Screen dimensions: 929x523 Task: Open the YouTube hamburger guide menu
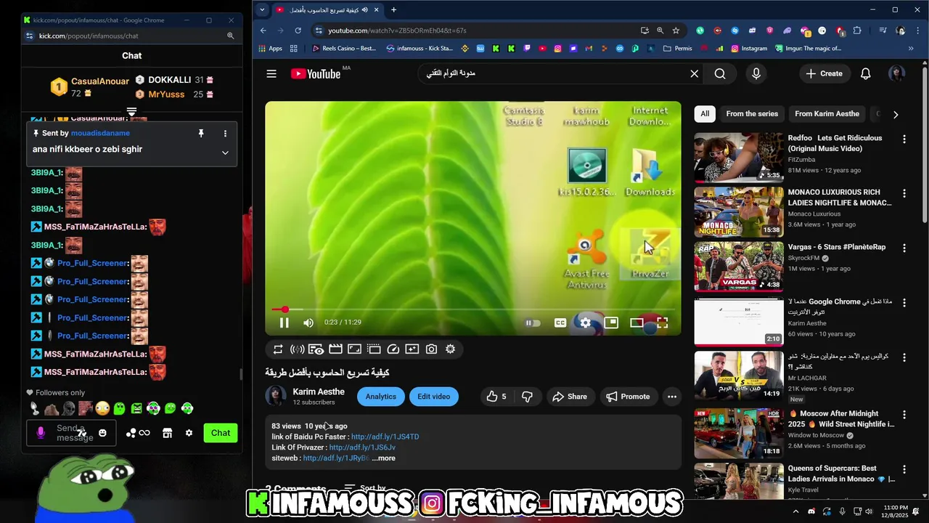pos(271,73)
